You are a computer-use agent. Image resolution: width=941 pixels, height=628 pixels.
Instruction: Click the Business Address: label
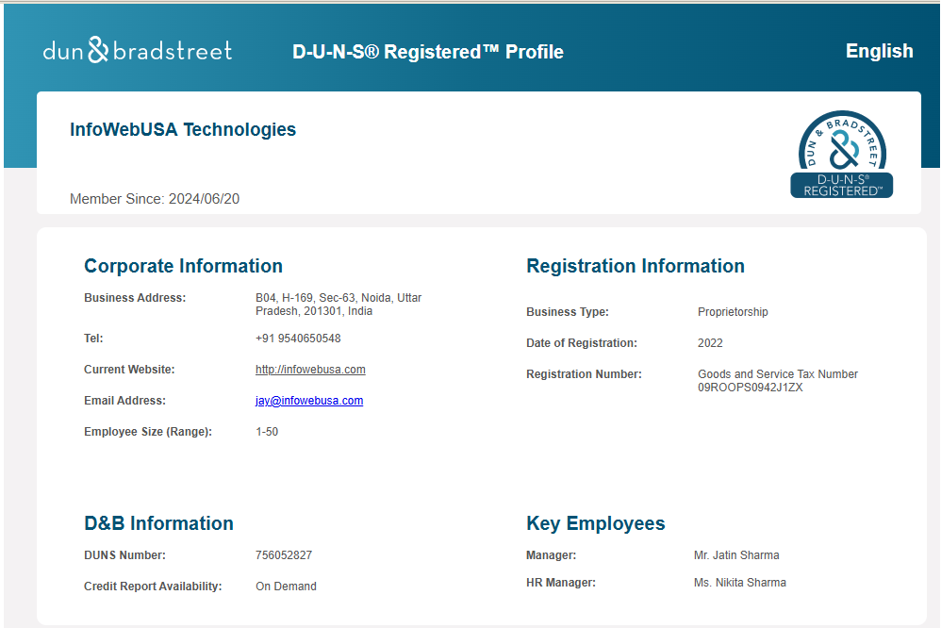click(x=135, y=298)
